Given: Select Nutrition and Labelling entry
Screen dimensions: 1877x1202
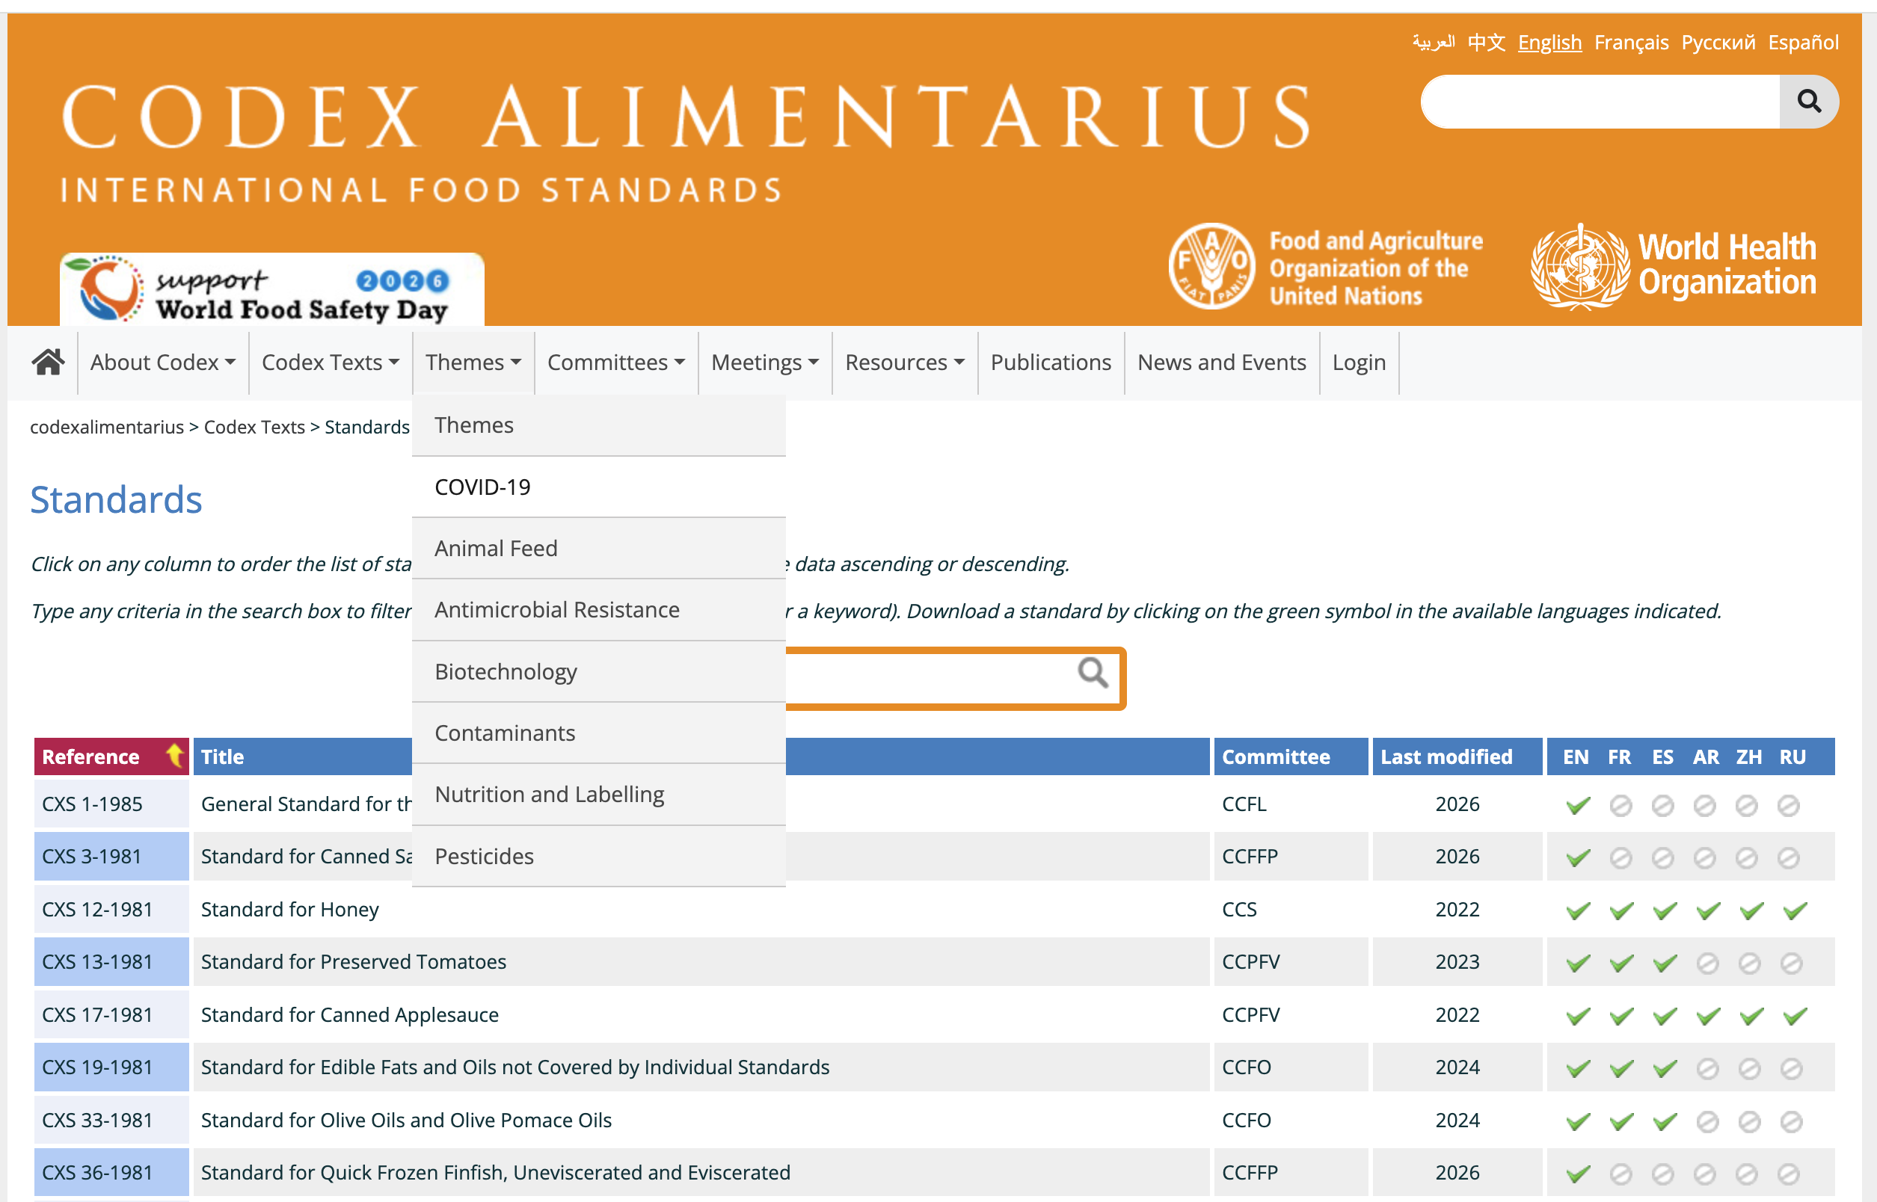Looking at the screenshot, I should pyautogui.click(x=599, y=795).
